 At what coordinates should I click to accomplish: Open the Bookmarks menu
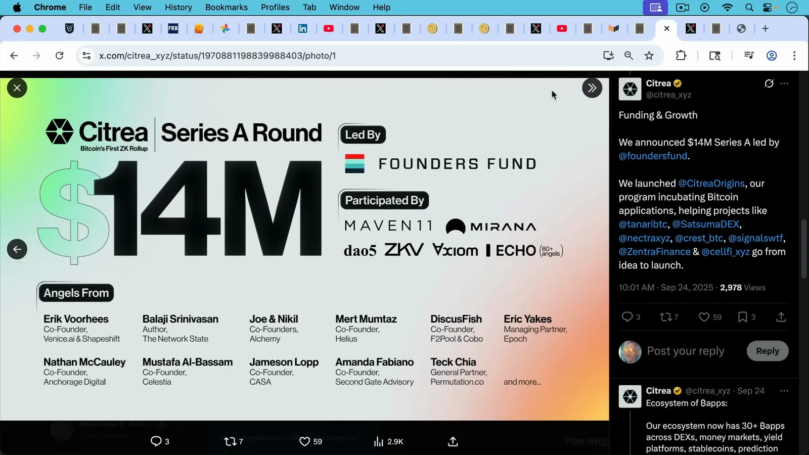tap(227, 7)
